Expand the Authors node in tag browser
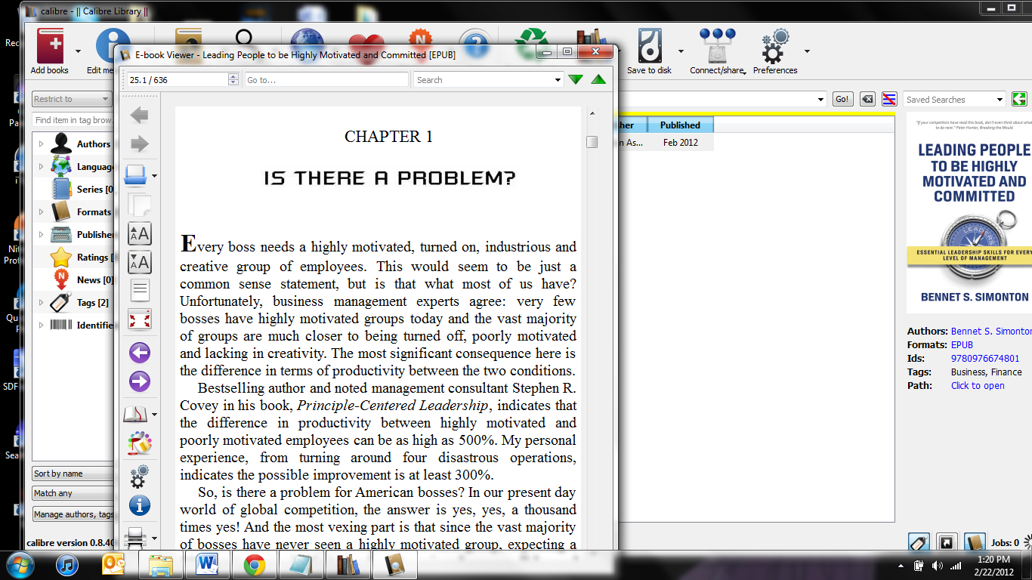The width and height of the screenshot is (1032, 580). (41, 144)
